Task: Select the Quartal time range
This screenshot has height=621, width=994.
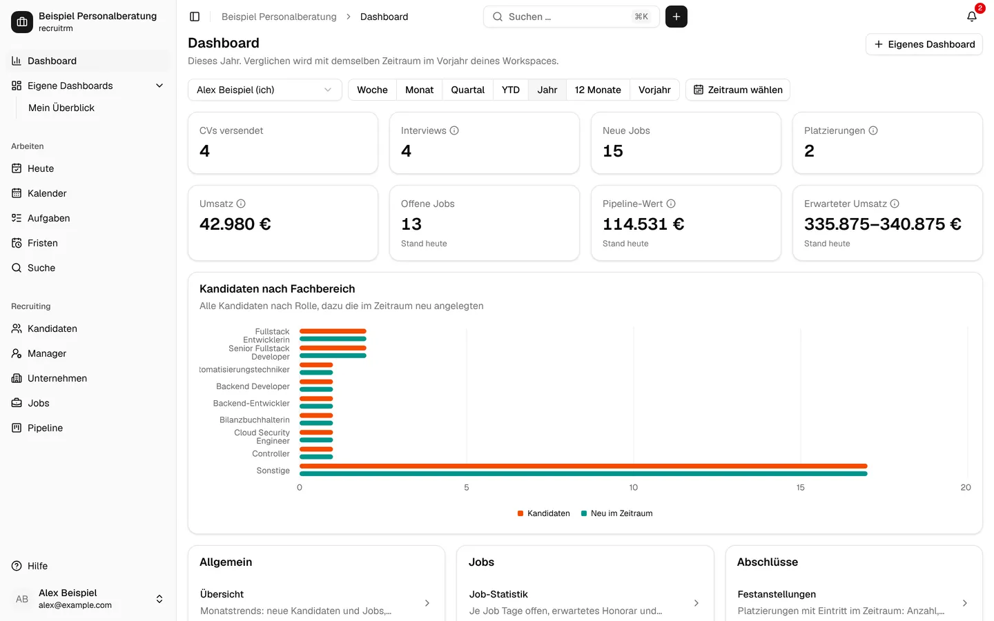Action: pyautogui.click(x=468, y=90)
